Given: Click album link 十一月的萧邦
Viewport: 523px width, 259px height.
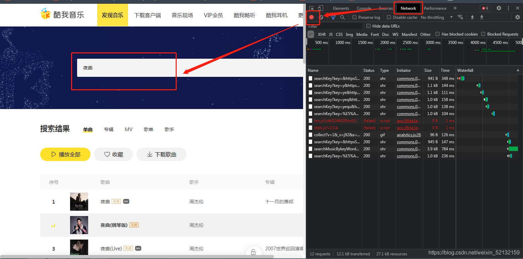Looking at the screenshot, I should click(x=279, y=202).
